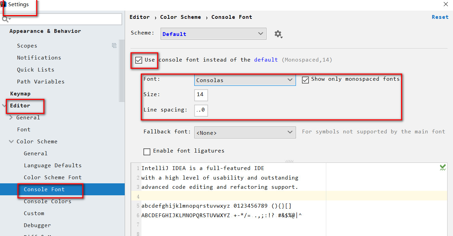This screenshot has width=453, height=236.
Task: Open the Font dropdown showing Consolas
Action: 245,80
